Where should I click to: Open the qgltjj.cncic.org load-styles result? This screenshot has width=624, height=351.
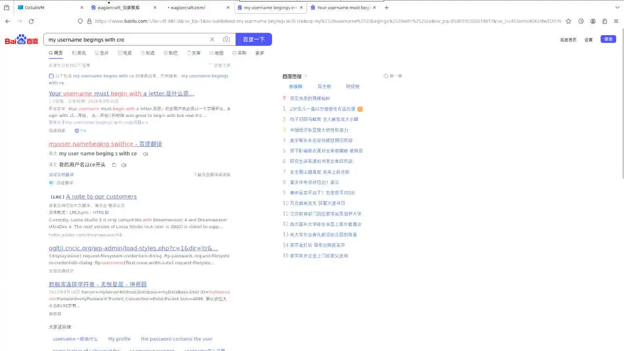(x=133, y=248)
